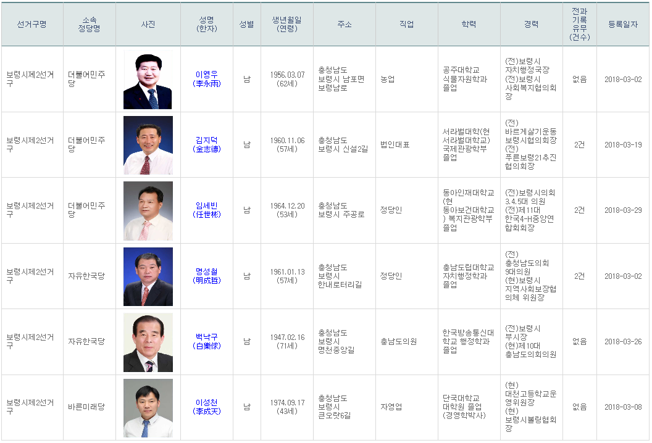Click the 성명(한자) column header

207,24
